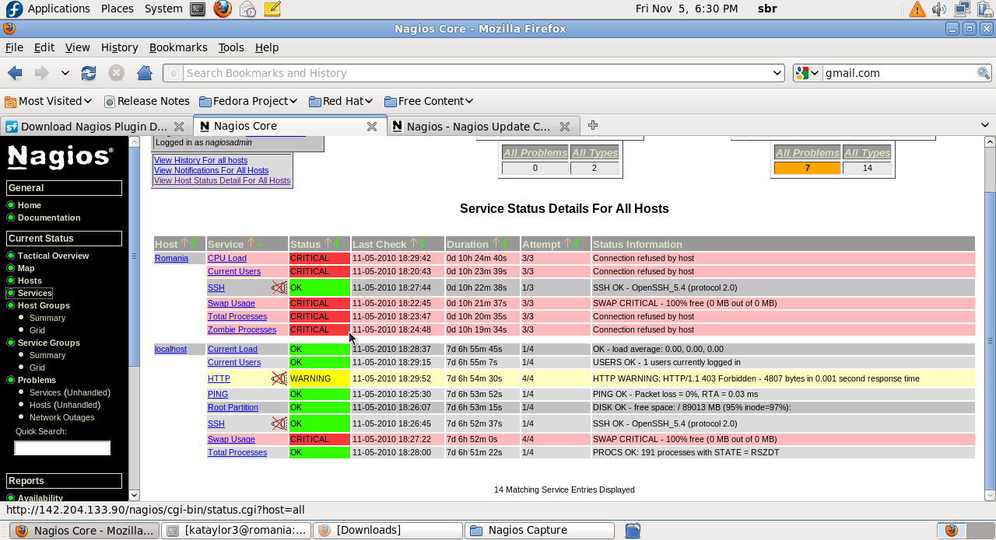
Task: Expand the Free Content bookmarks folder
Action: pyautogui.click(x=430, y=101)
